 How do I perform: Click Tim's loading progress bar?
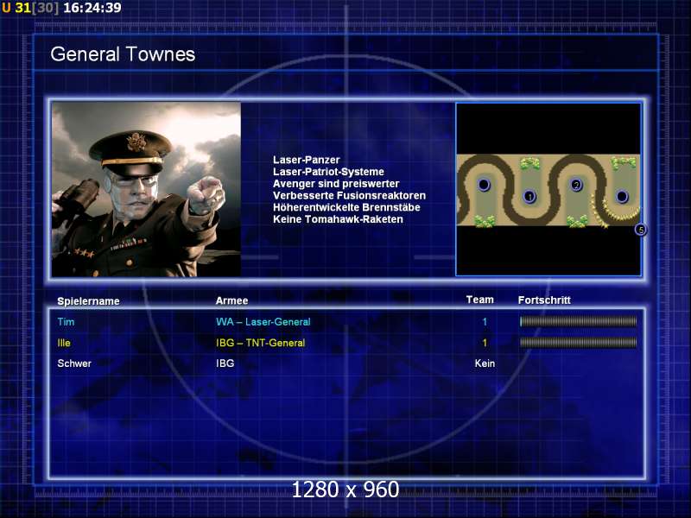click(578, 321)
